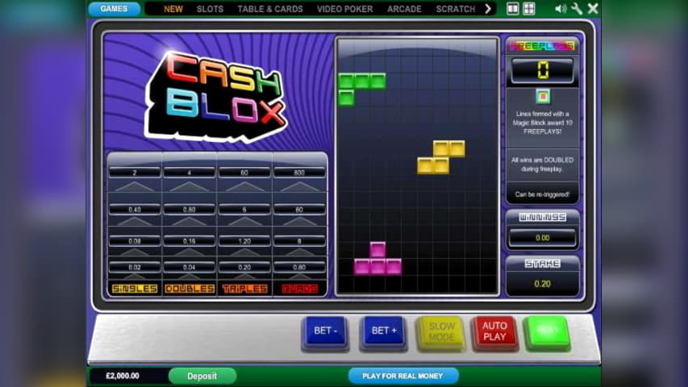Click the freeplays counter showing 0
688x387 pixels.
tap(543, 70)
